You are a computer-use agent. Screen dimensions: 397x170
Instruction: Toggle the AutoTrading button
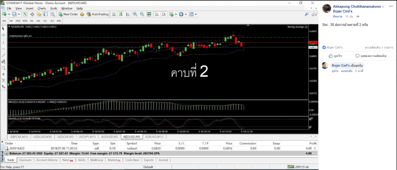pos(98,14)
